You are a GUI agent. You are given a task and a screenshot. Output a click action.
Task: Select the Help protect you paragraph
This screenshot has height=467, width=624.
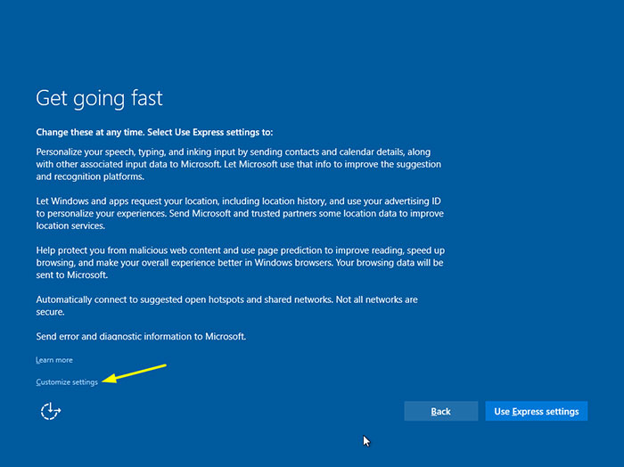point(241,263)
